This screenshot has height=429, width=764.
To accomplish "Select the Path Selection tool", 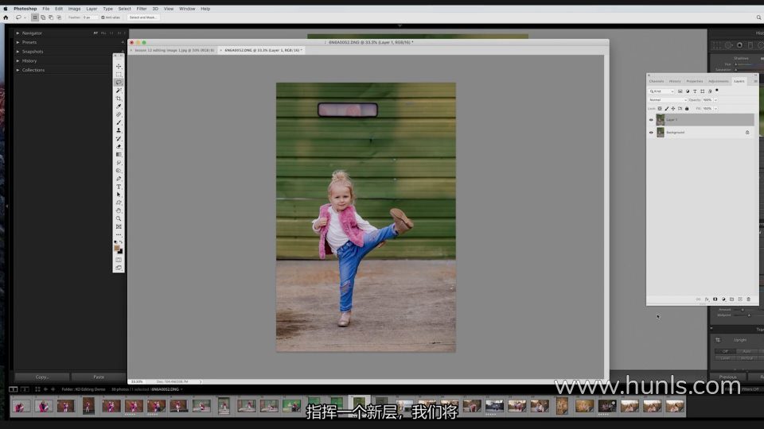I will coord(119,195).
